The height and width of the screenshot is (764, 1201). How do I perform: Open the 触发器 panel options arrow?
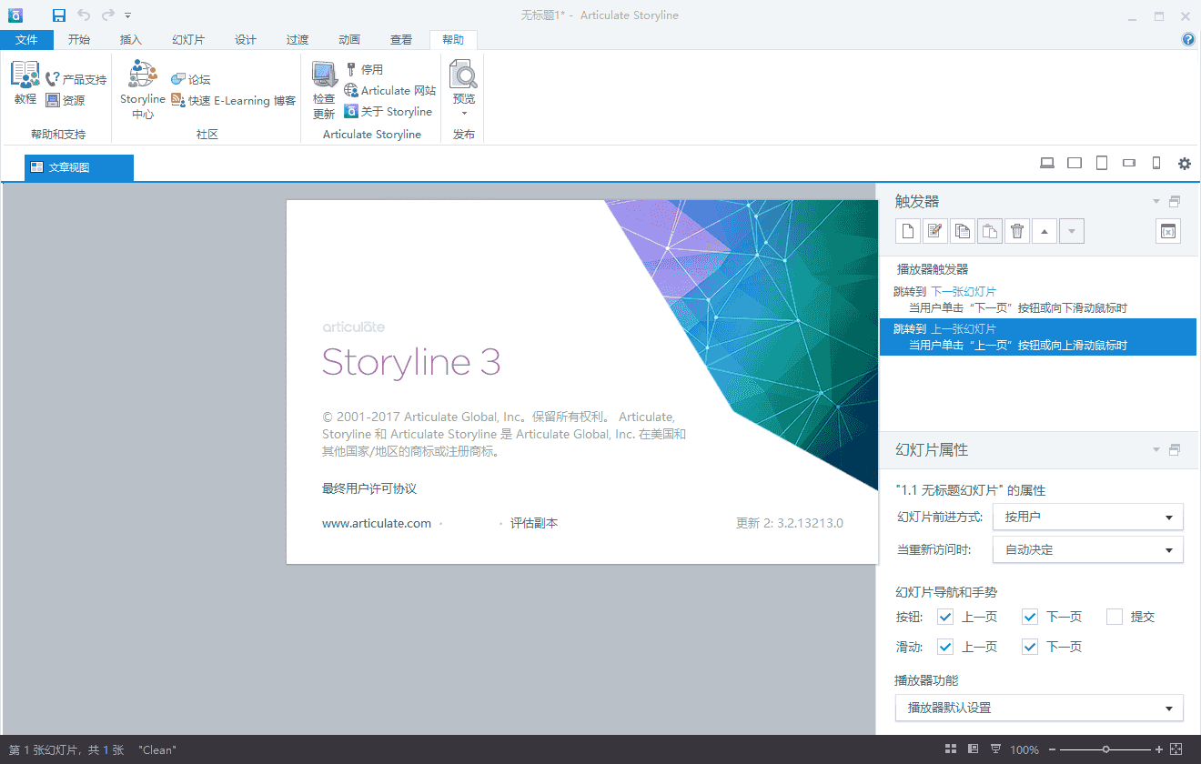tap(1156, 201)
